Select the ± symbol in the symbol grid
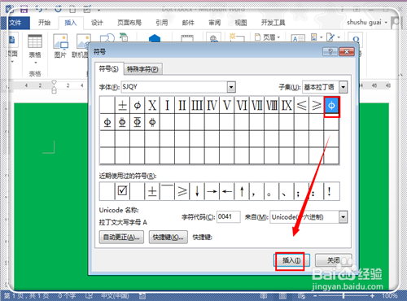The width and height of the screenshot is (407, 301). point(122,105)
